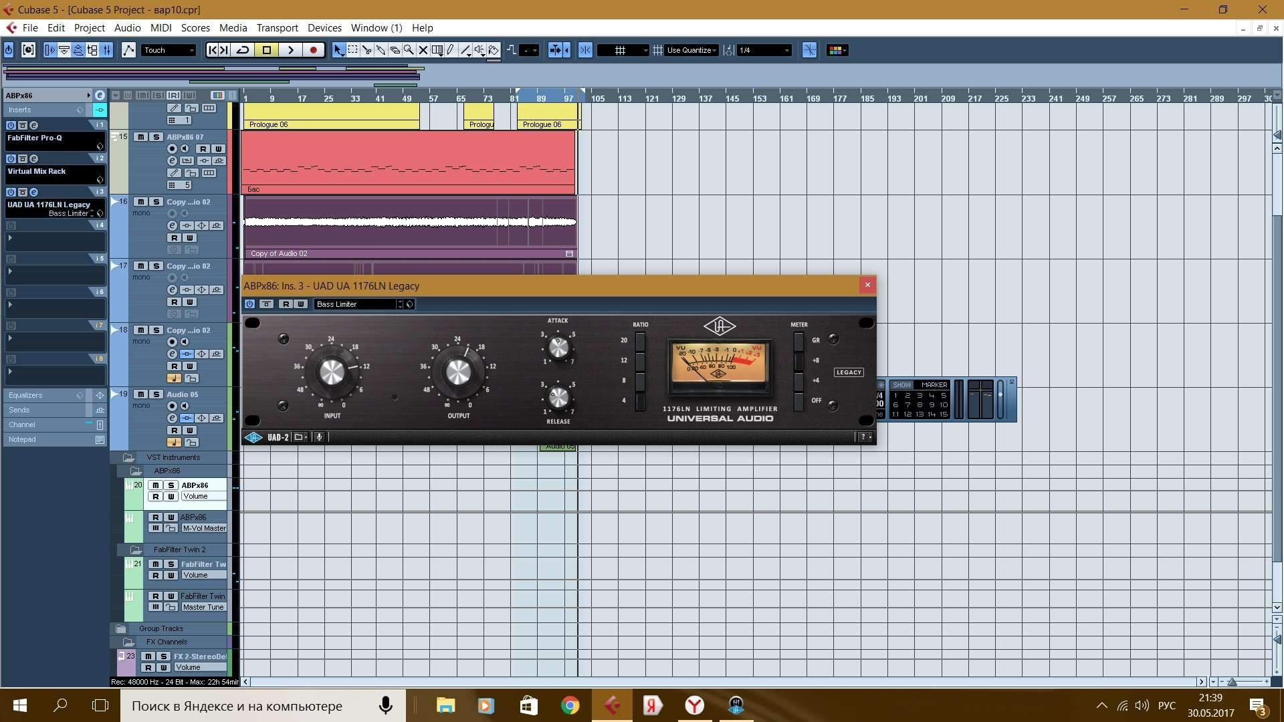Viewport: 1284px width, 722px height.
Task: Open the Devices menu
Action: tap(324, 27)
